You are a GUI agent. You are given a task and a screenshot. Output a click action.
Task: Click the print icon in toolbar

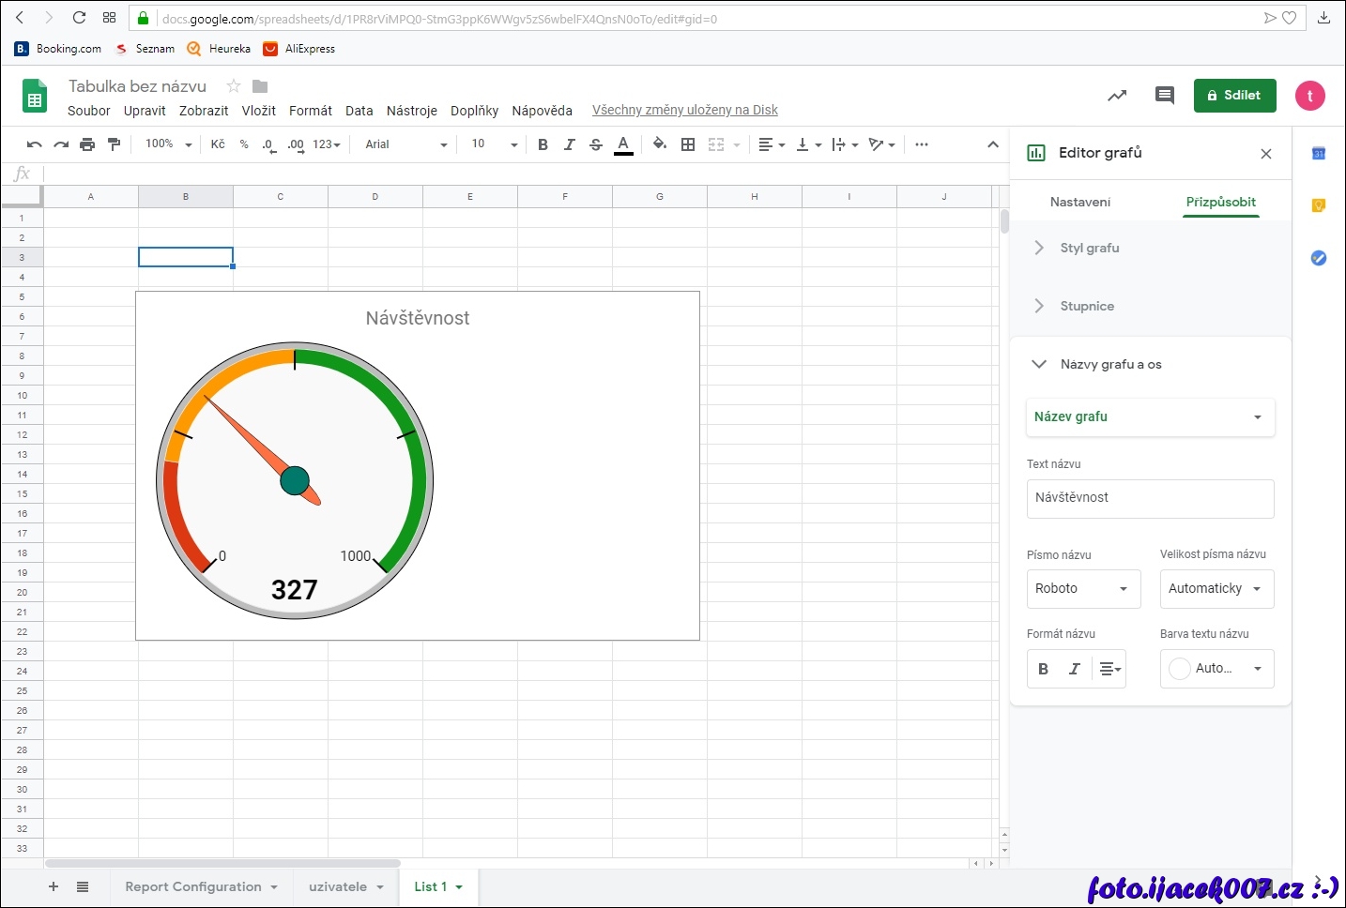click(87, 144)
